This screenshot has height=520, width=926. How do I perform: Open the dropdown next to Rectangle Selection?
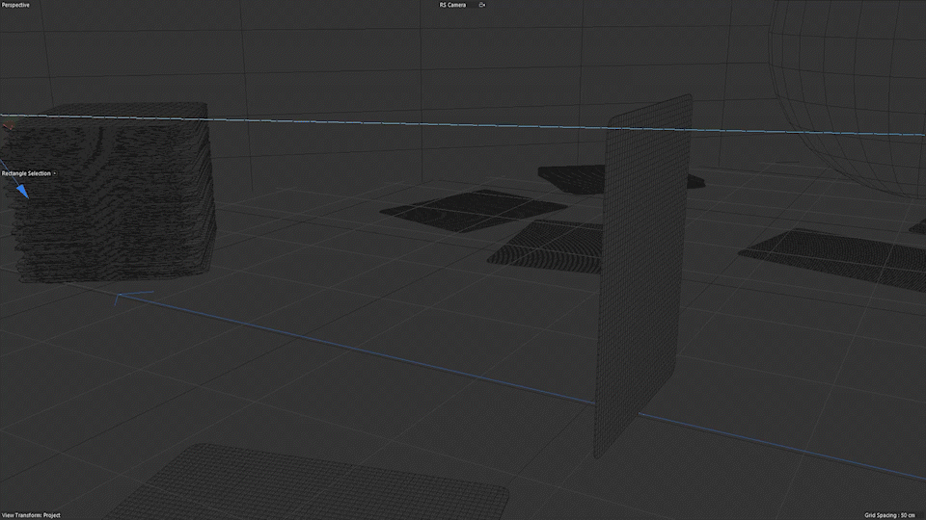tap(55, 173)
